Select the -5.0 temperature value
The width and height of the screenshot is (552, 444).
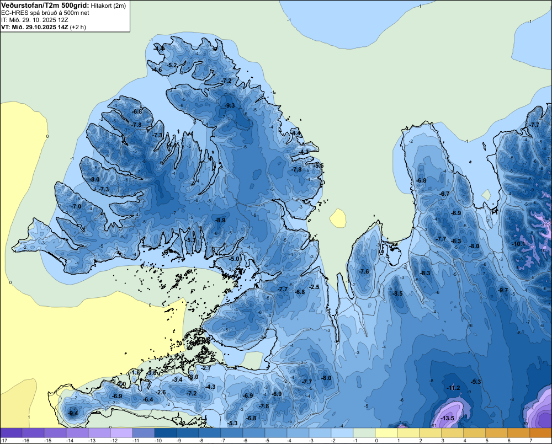pyautogui.click(x=235, y=259)
